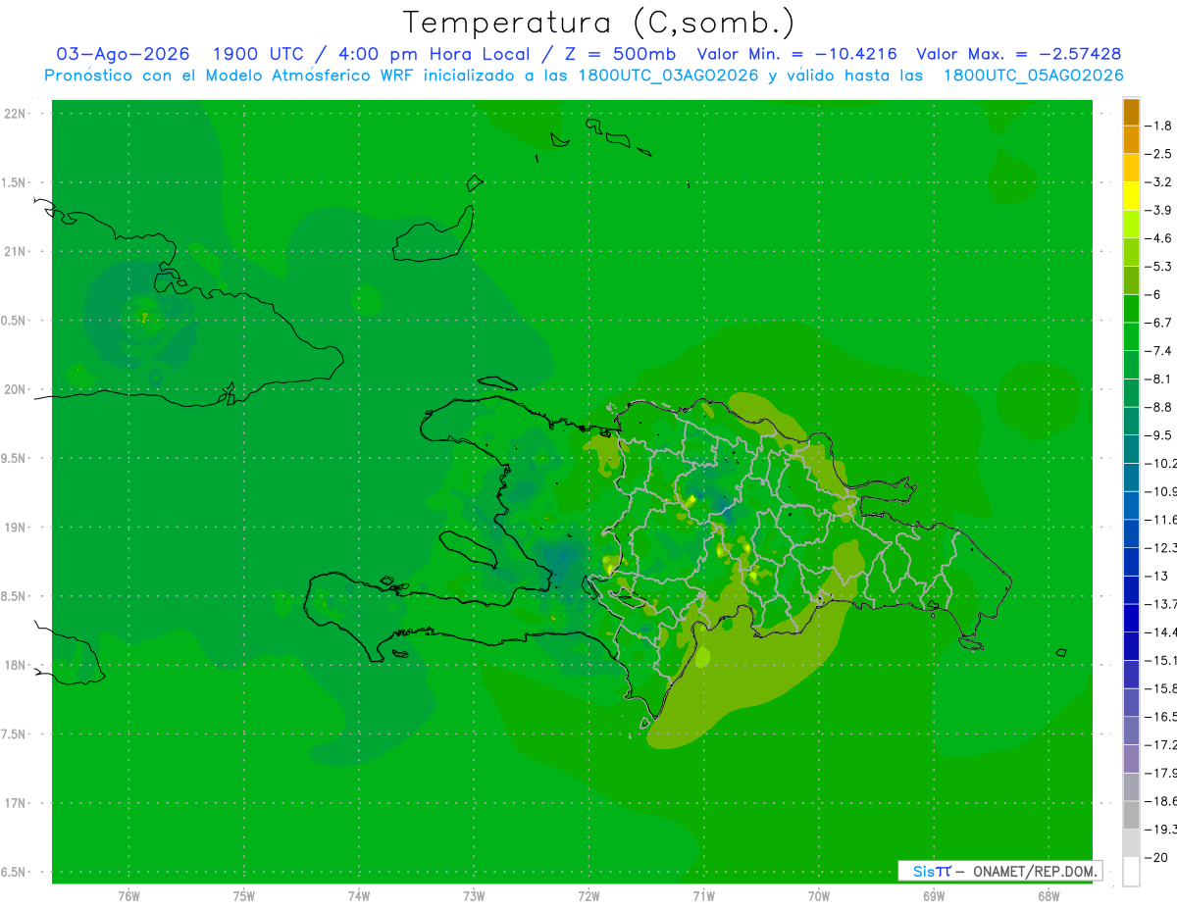The width and height of the screenshot is (1177, 909).
Task: Select the olive swatch between -5.3 and -6
Action: click(x=1131, y=280)
